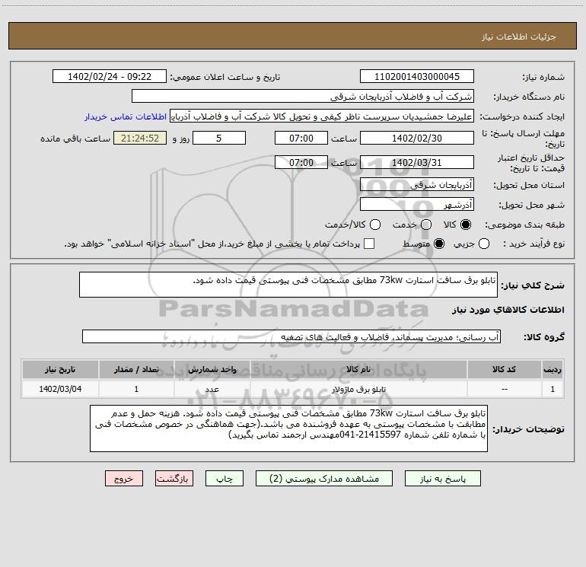Select the کالا/خدمت radio button
Viewport: 586px width, 567px height.
click(x=375, y=225)
